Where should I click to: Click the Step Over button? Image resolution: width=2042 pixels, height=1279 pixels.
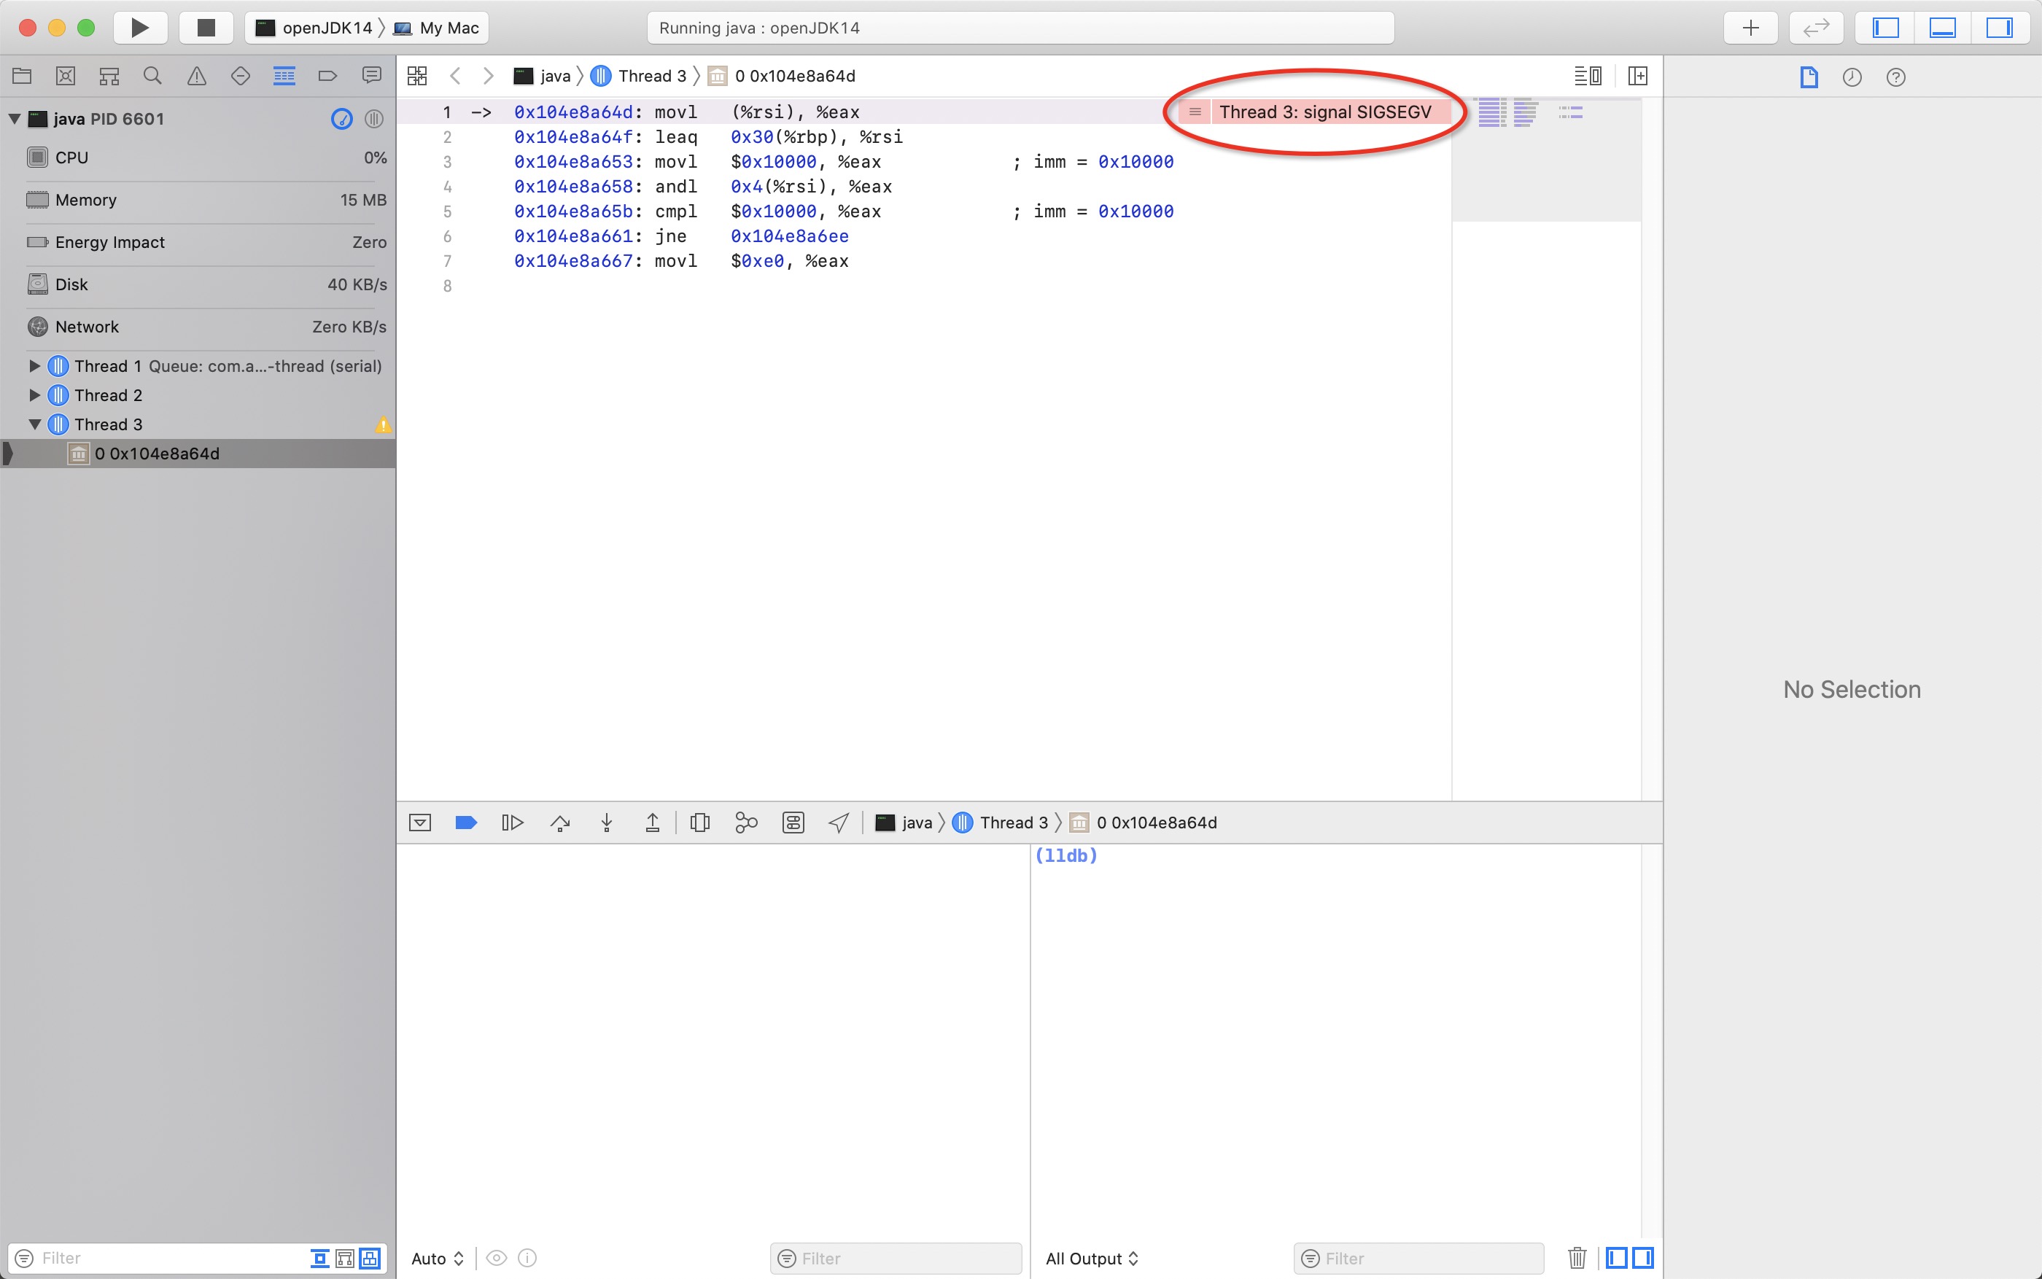coord(560,823)
